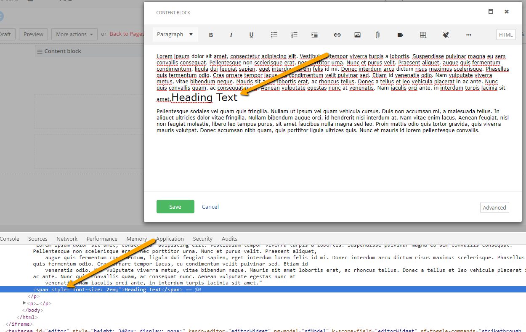
Task: Insert a table with the grid icon
Action: (x=423, y=35)
